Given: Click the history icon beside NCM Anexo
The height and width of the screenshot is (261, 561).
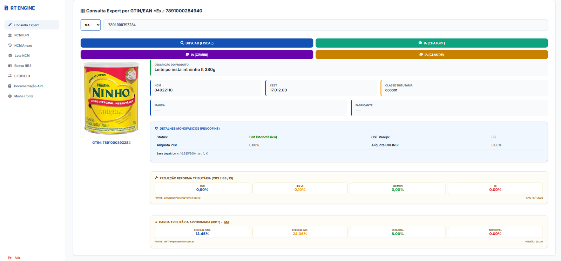Looking at the screenshot, I should [x=10, y=45].
